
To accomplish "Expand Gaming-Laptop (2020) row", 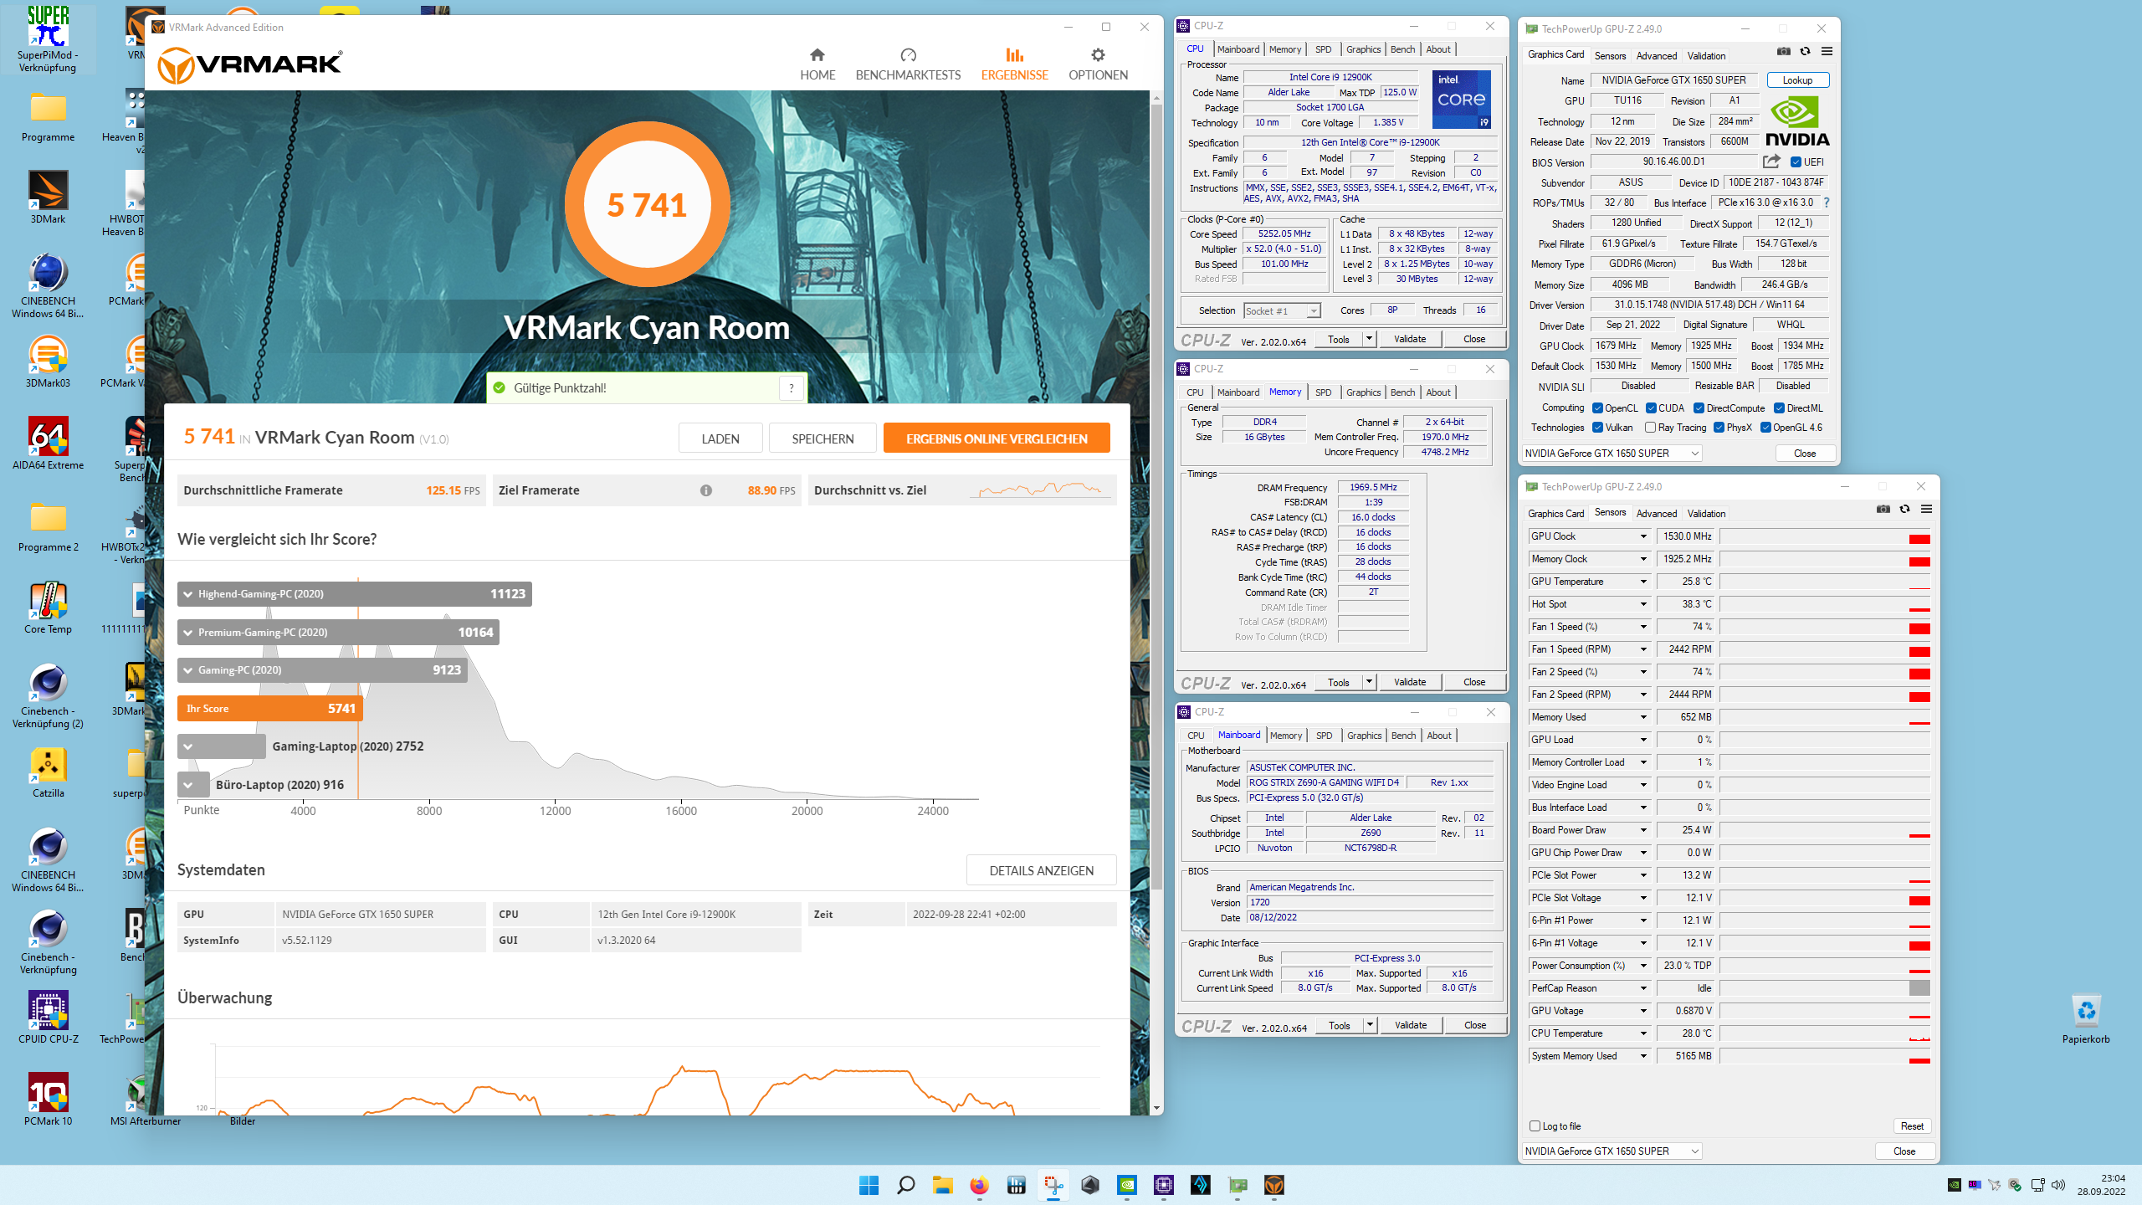I will pos(222,746).
